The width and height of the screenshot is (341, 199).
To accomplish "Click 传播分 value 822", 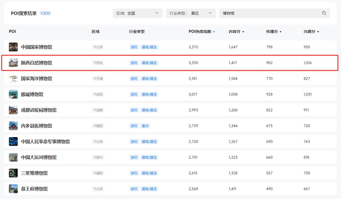I will (x=269, y=110).
